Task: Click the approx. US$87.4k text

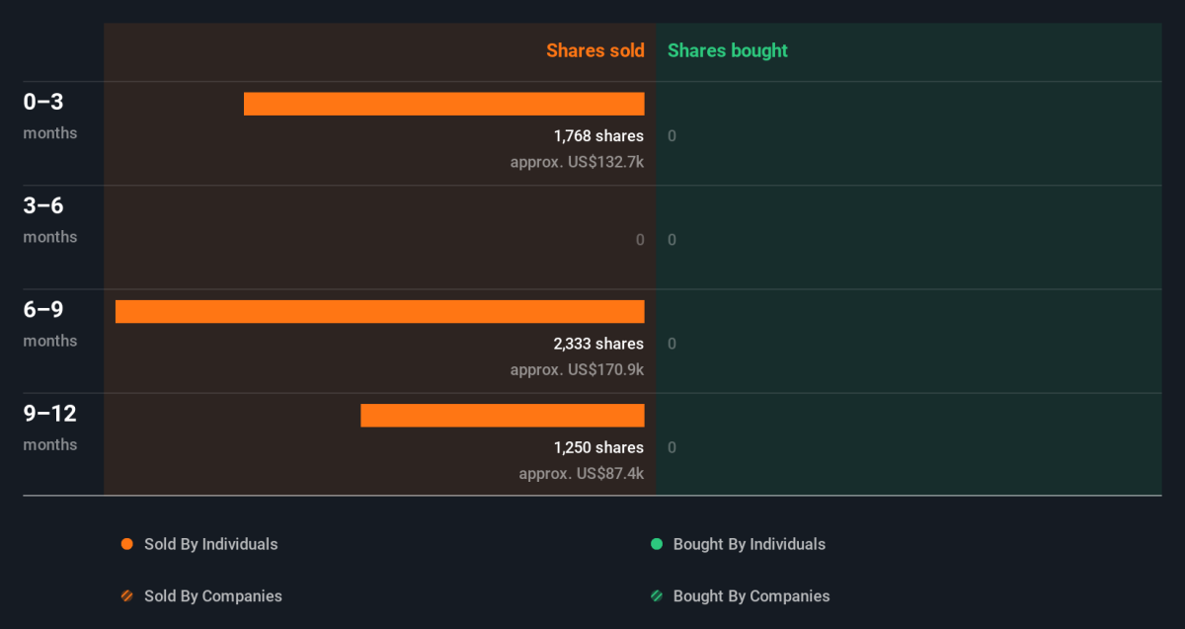Action: click(x=582, y=473)
